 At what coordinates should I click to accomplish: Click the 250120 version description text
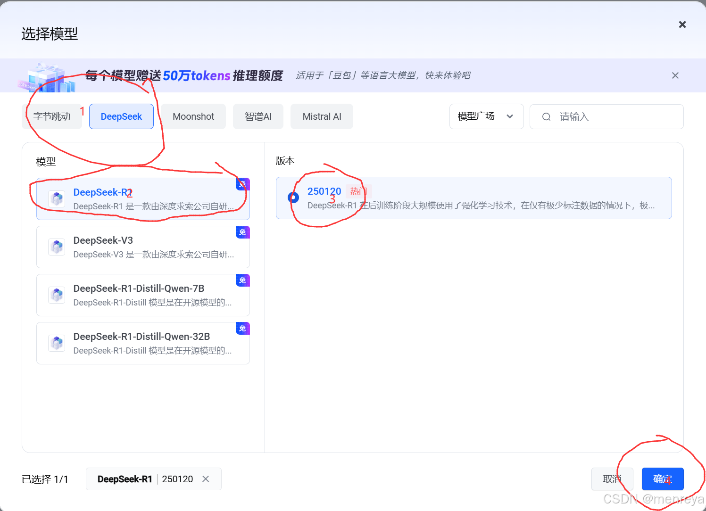click(481, 206)
